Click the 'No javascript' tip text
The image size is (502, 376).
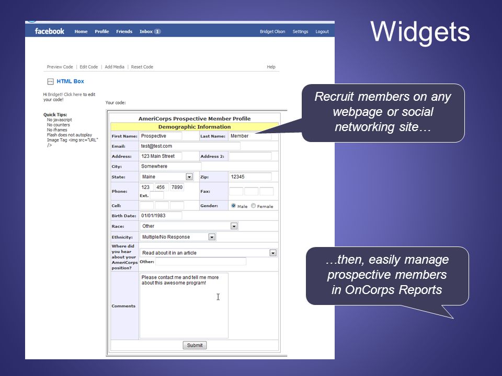[x=59, y=120]
